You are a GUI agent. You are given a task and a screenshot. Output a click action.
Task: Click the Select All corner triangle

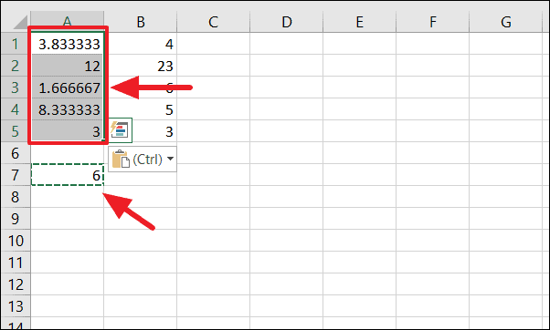pyautogui.click(x=20, y=23)
